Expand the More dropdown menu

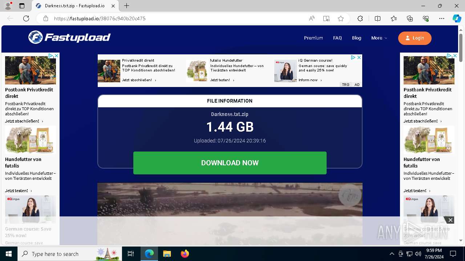[379, 38]
